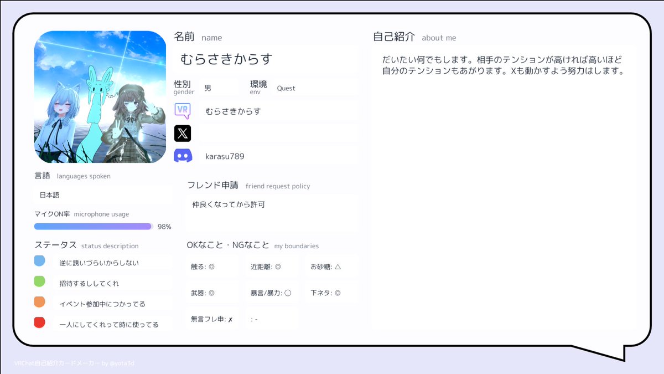This screenshot has height=374, width=664.
Task: Click the boundary cell お砂糖: △
Action: [x=333, y=267]
